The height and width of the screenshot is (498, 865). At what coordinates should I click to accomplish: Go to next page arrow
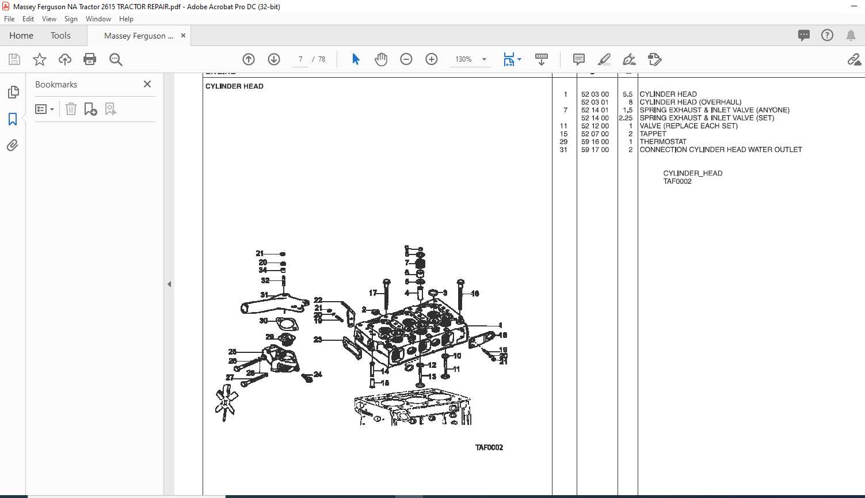click(x=274, y=59)
